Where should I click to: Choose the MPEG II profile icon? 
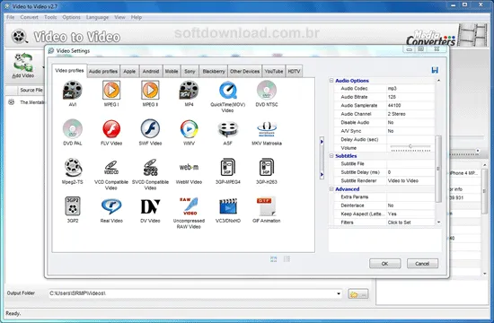click(x=150, y=90)
